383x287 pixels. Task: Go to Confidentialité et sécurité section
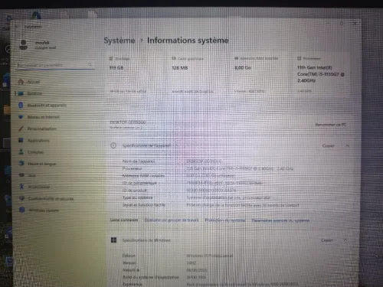tap(51, 198)
